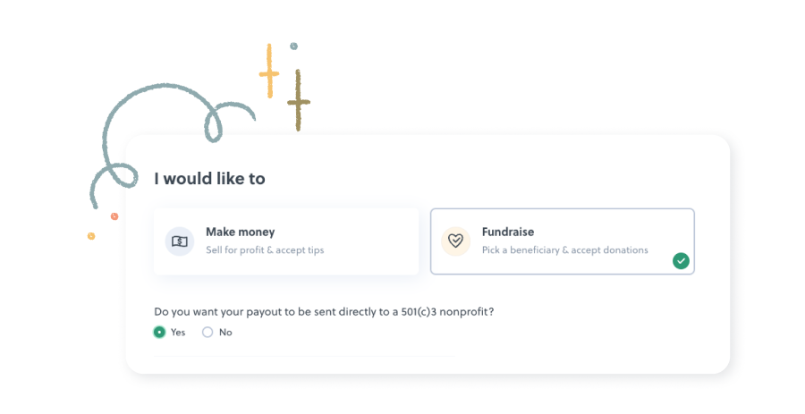Click the "No" label text
Image resolution: width=805 pixels, height=414 pixels.
click(225, 332)
